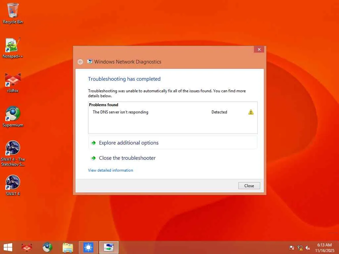Select the r3dfox desktop shortcut
This screenshot has height=254, width=339.
13,82
